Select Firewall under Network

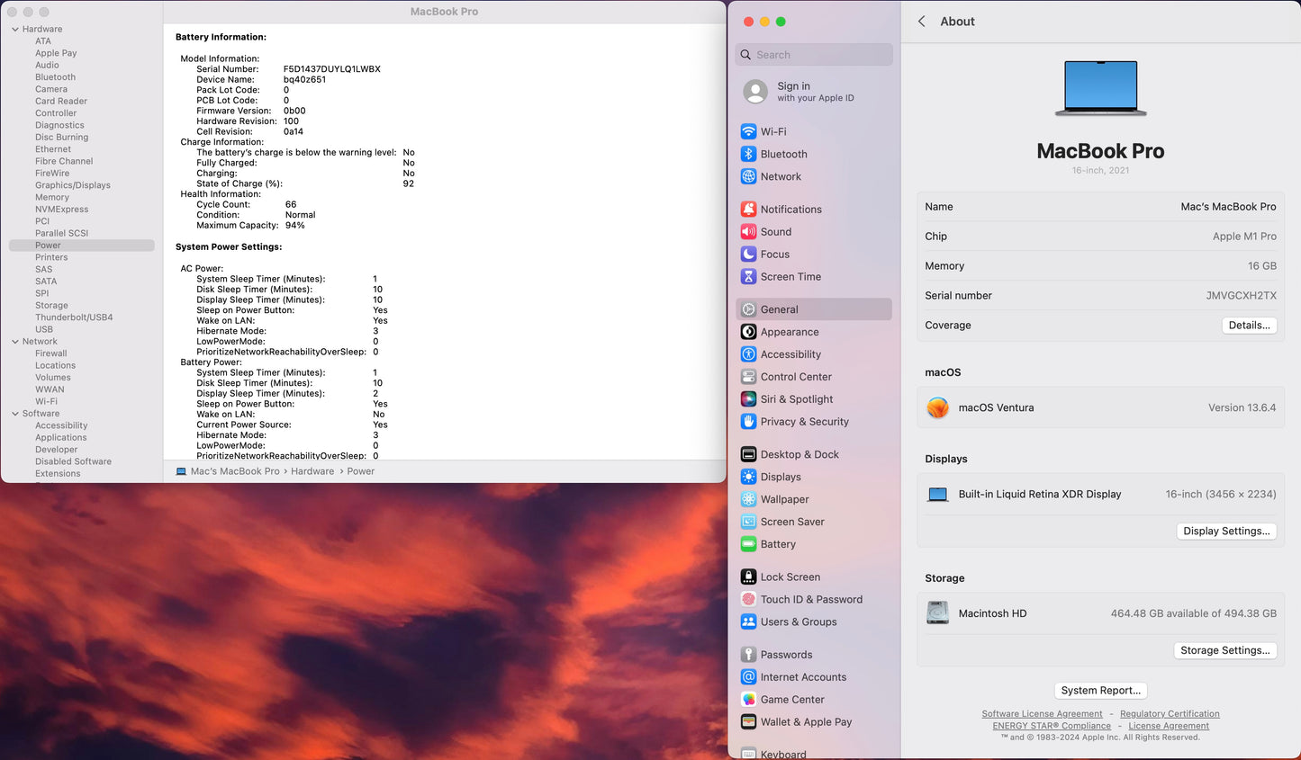(x=51, y=353)
